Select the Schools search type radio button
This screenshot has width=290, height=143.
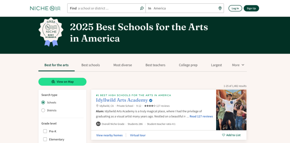click(43, 102)
